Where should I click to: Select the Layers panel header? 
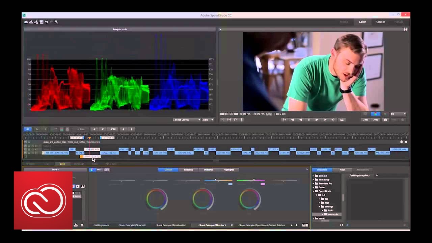pyautogui.click(x=55, y=170)
